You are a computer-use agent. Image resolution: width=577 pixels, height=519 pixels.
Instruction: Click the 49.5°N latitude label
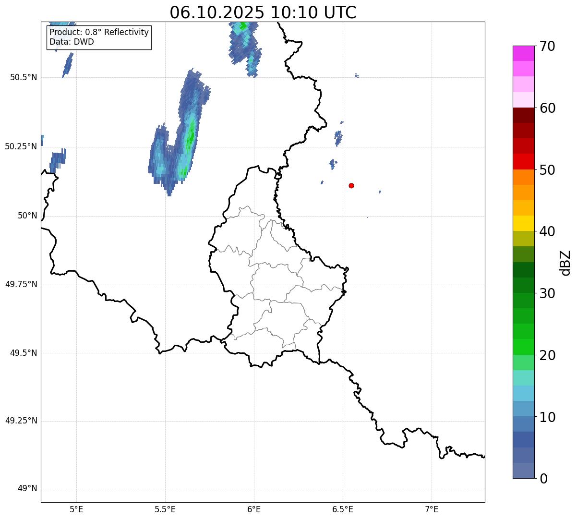coord(23,353)
